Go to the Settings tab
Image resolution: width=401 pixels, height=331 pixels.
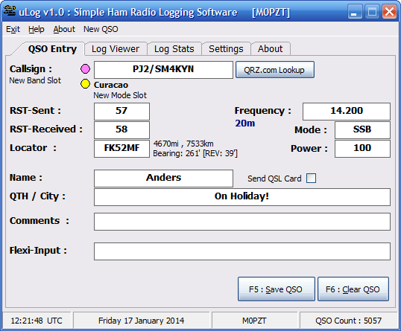[226, 49]
